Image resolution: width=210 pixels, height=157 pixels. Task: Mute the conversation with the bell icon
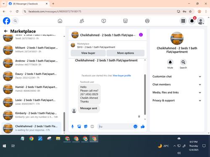pos(170,62)
